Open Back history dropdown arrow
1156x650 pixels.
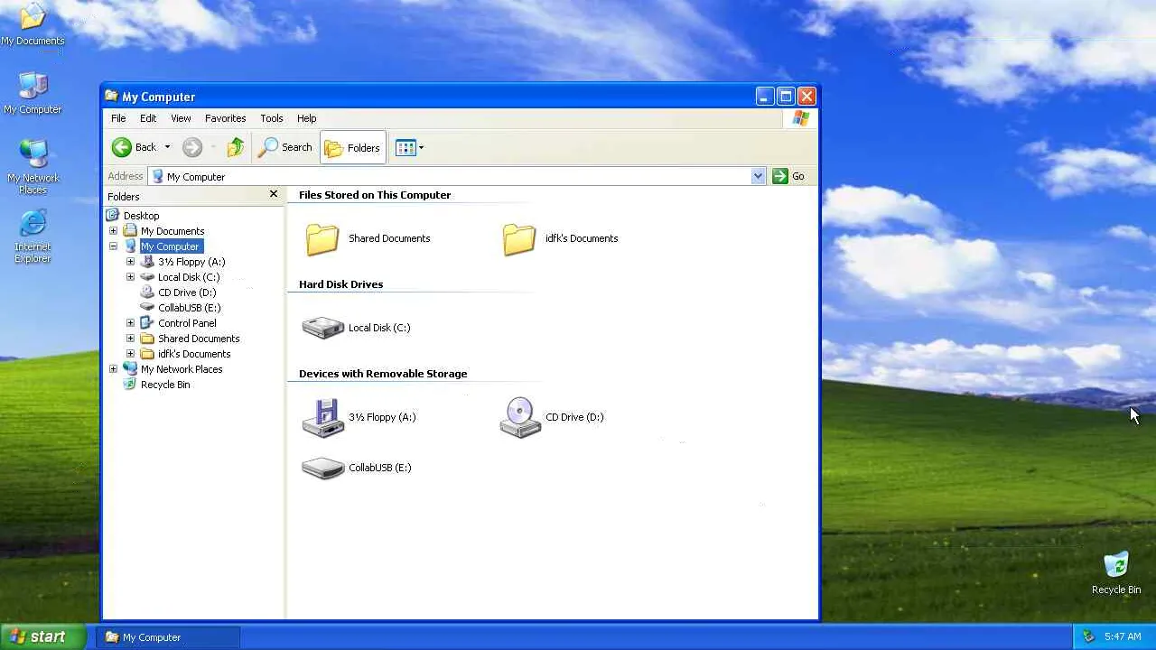point(167,147)
